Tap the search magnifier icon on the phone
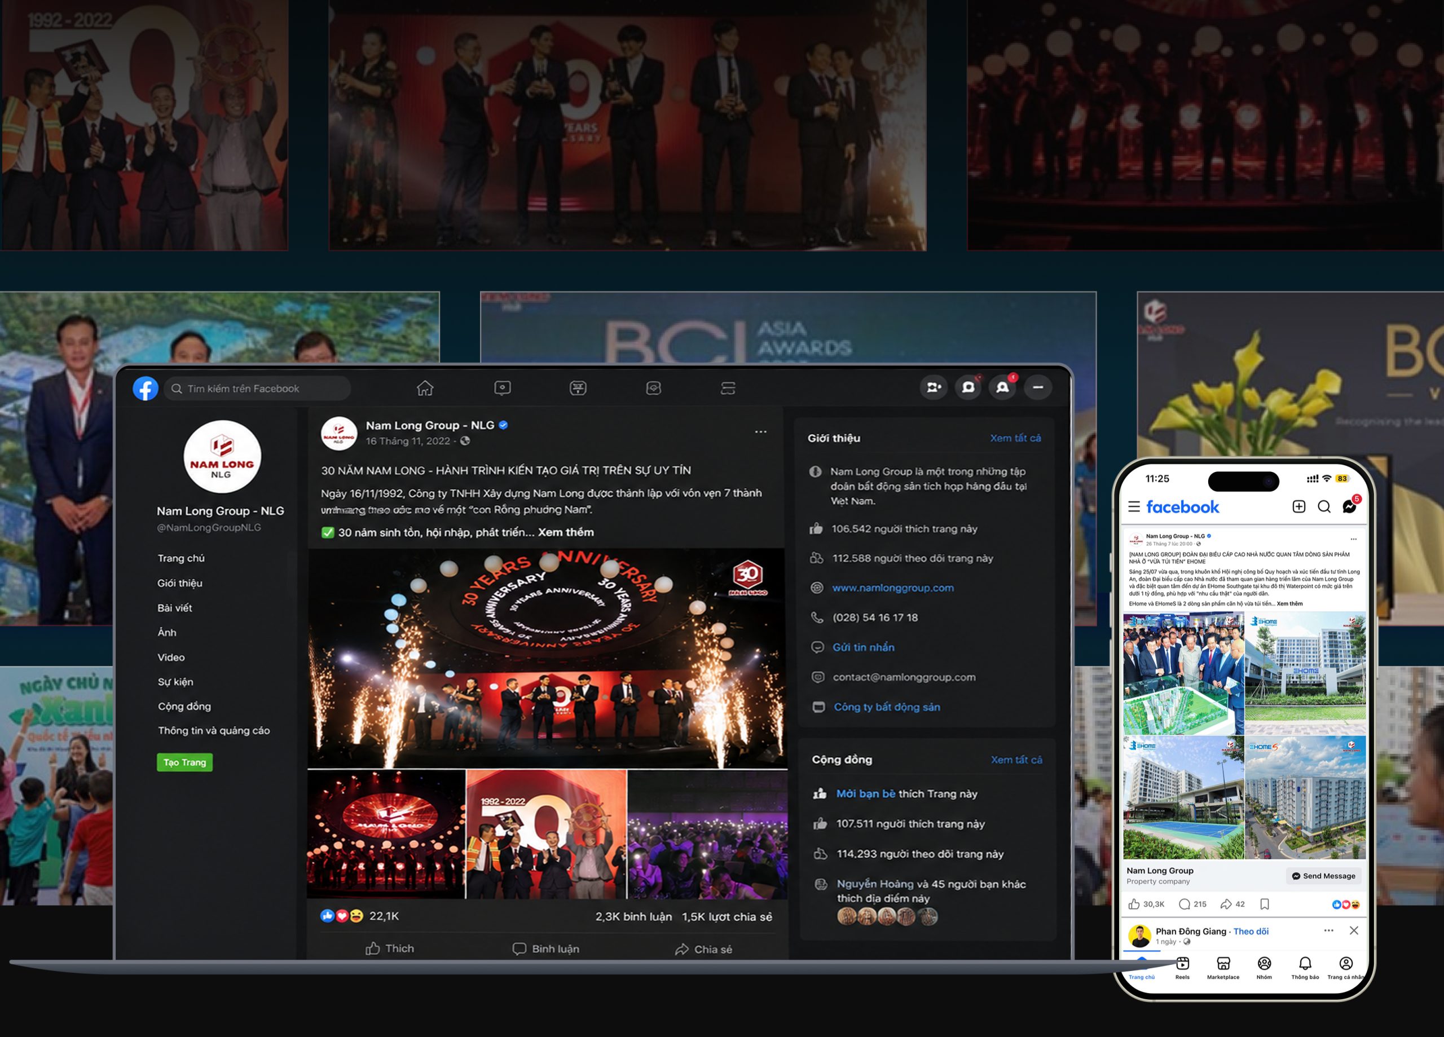The image size is (1444, 1037). (1324, 507)
